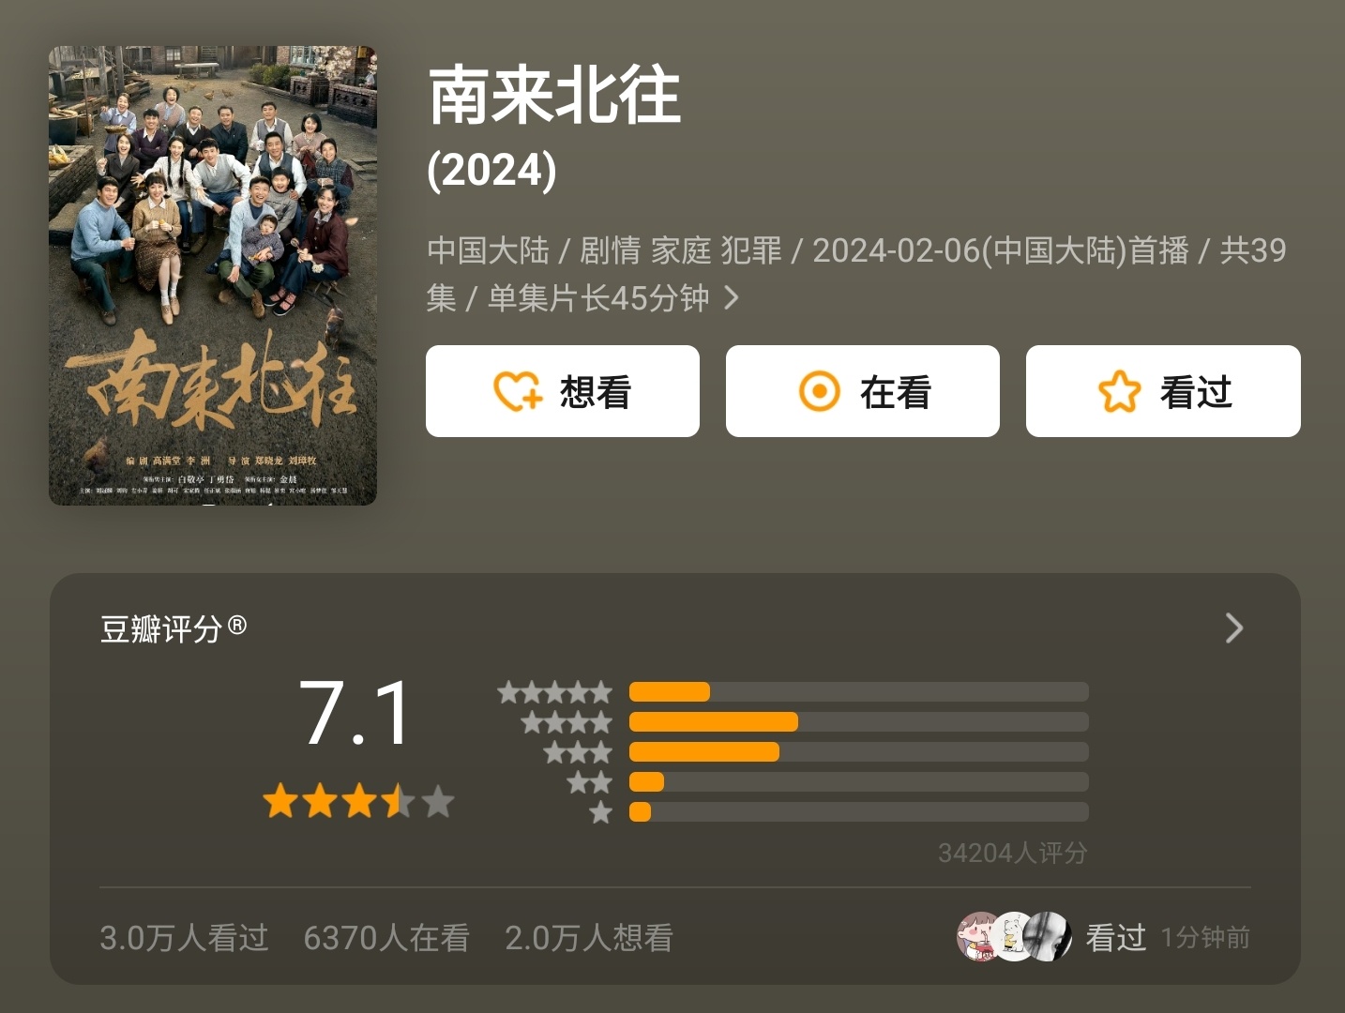Expand the show info text line
The height and width of the screenshot is (1013, 1345).
coord(856,274)
